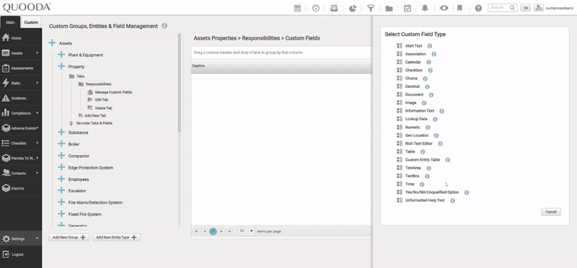This screenshot has height=268, width=577.
Task: Expand the Substance node
Action: [61, 133]
